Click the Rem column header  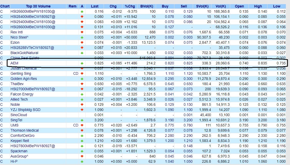pos(72,6)
